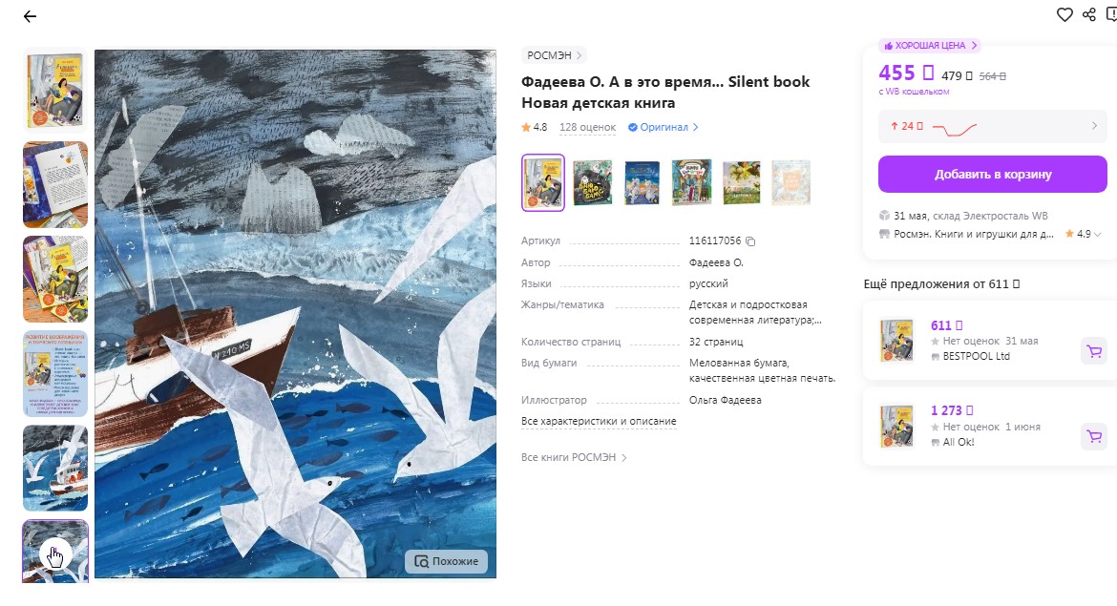Select the open book page thumbnail
1117x606 pixels.
coord(55,184)
